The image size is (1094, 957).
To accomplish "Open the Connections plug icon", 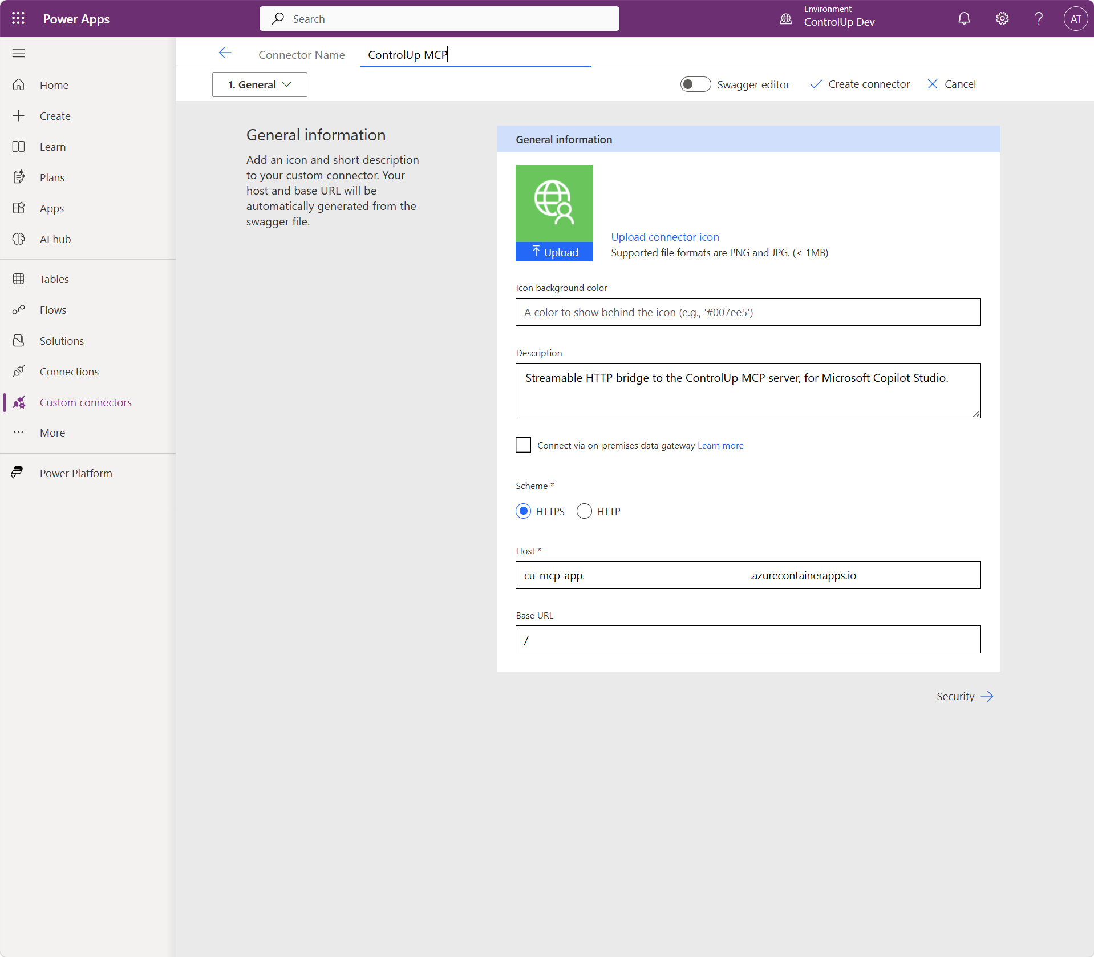I will pos(19,372).
